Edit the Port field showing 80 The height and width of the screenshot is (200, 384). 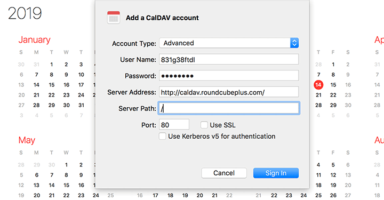coord(174,125)
